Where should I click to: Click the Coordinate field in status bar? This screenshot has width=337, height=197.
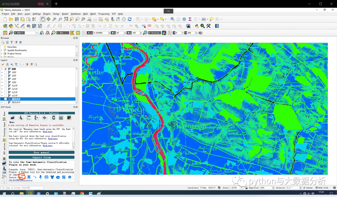click(208, 188)
